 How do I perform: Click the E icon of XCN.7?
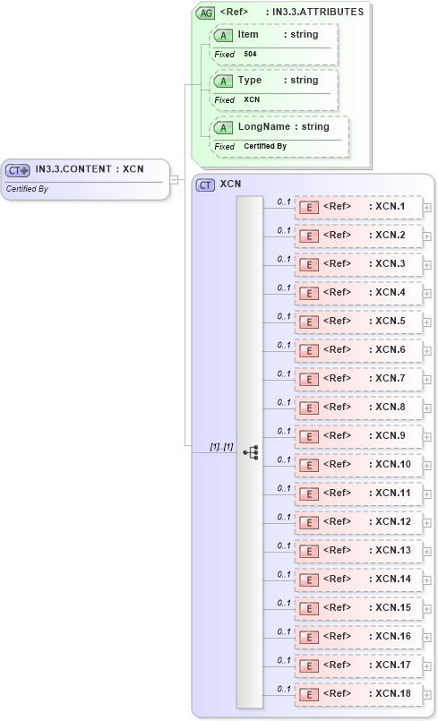point(309,380)
